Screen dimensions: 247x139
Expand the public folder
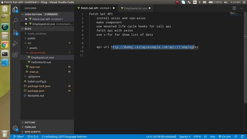(x=25, y=38)
